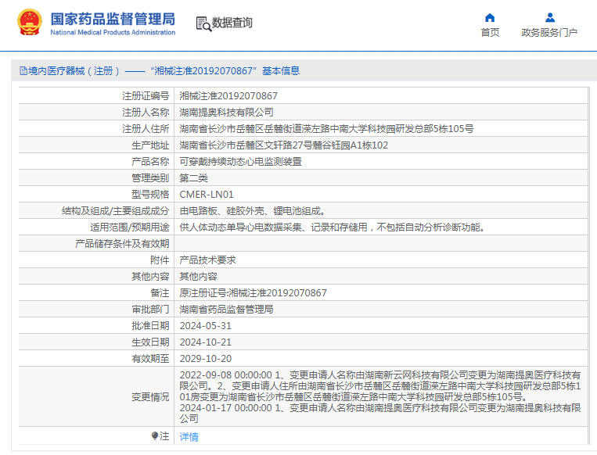Click the 变更情况 label
The image size is (597, 455).
point(150,397)
